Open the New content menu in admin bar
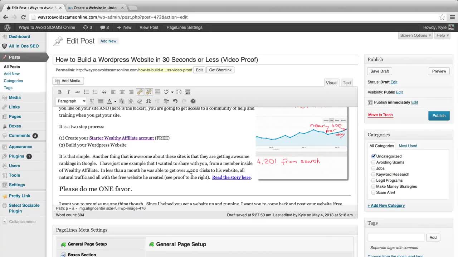The image size is (458, 257). pos(124,27)
